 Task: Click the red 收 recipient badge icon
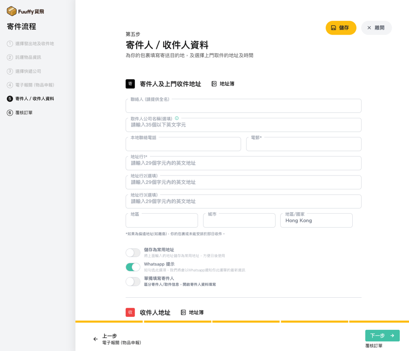pos(130,312)
